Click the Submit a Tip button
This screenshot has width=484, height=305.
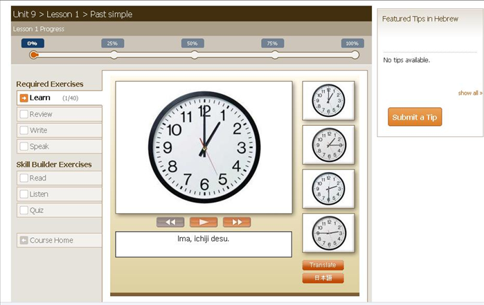[x=415, y=117]
